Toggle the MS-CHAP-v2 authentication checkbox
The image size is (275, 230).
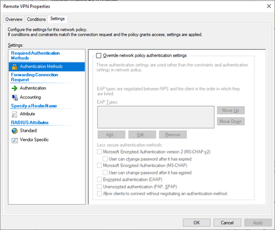click(99, 152)
